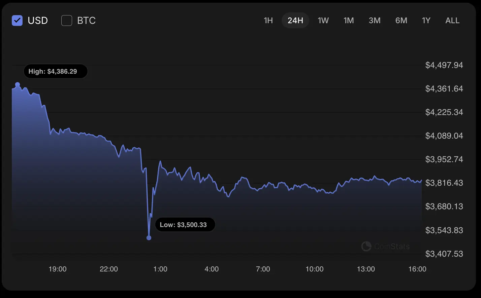Select the 3M time range
This screenshot has height=298, width=481.
[375, 21]
